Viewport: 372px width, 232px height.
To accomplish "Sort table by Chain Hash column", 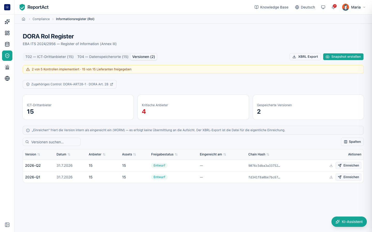I will click(259, 154).
